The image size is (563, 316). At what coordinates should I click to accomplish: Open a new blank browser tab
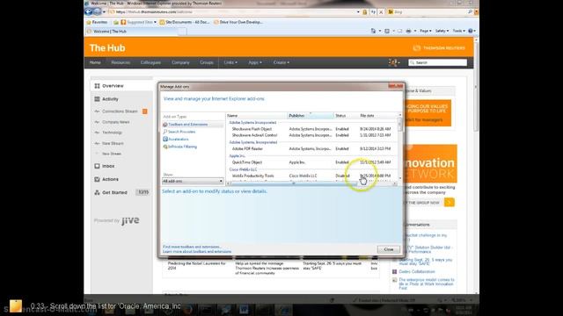182,32
